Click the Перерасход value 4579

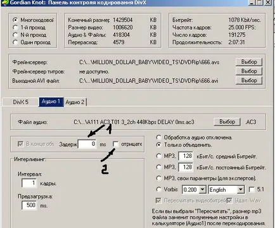118,42
